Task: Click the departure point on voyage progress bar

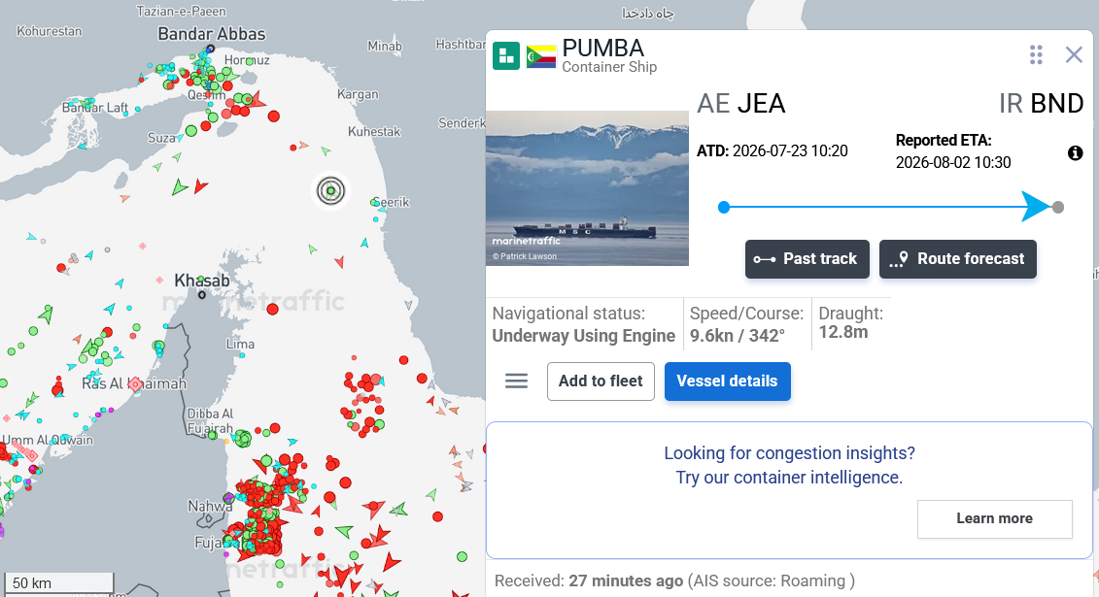Action: click(x=724, y=207)
